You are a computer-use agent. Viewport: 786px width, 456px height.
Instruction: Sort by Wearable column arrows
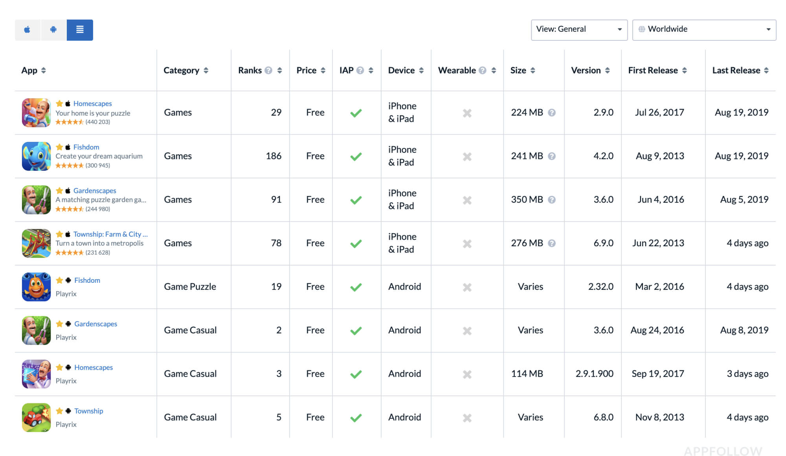click(x=494, y=70)
